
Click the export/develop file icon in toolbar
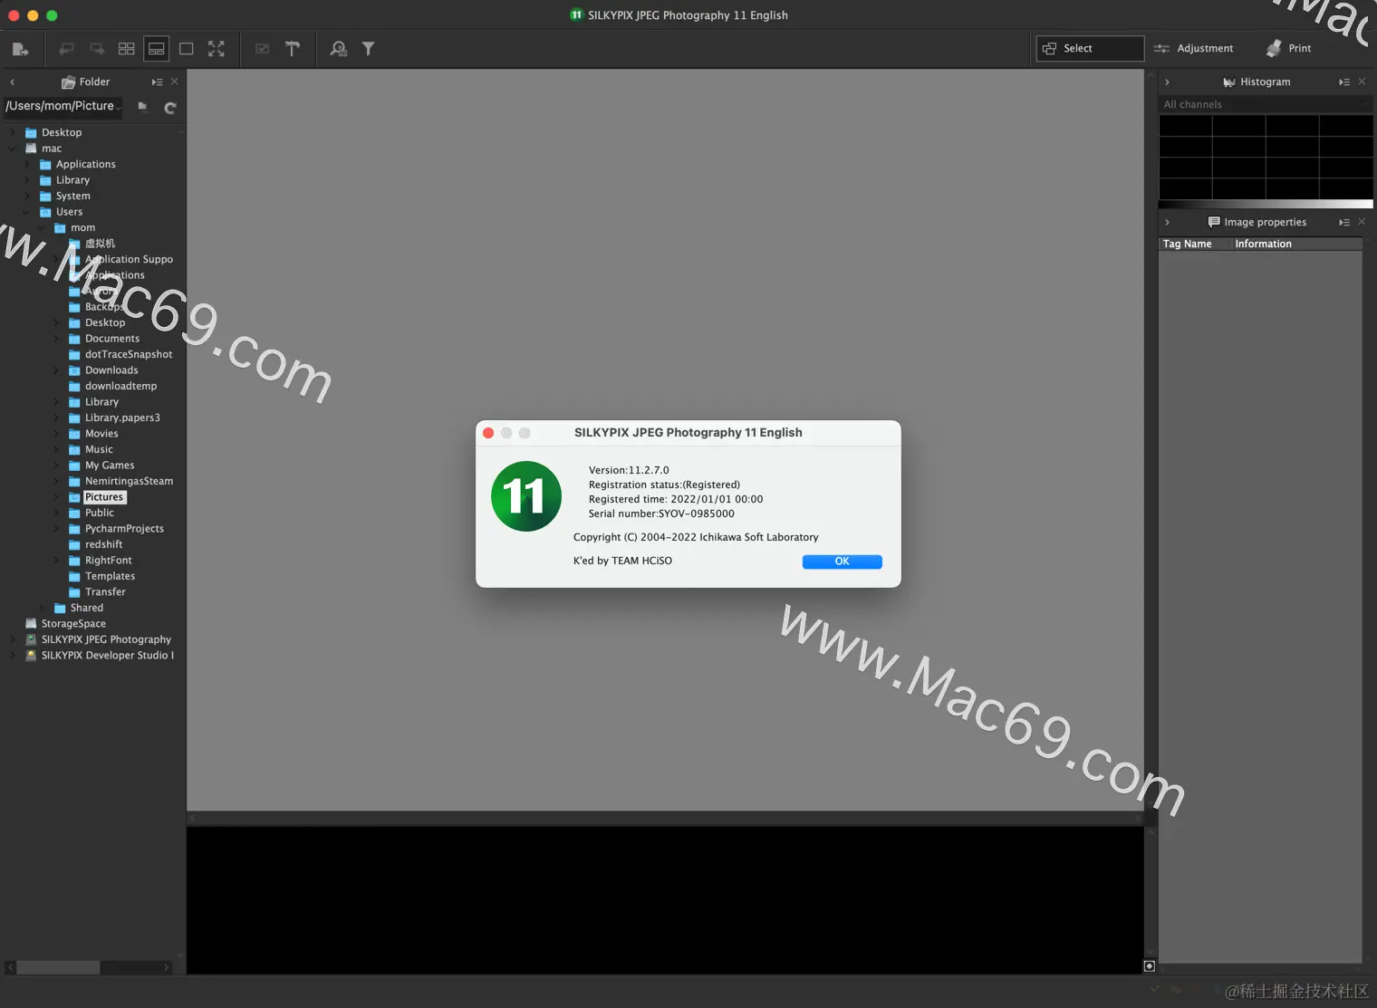coord(20,49)
